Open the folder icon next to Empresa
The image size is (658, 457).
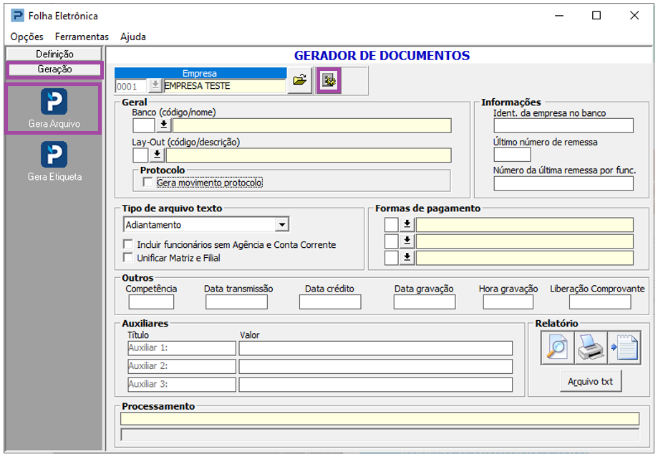(300, 81)
